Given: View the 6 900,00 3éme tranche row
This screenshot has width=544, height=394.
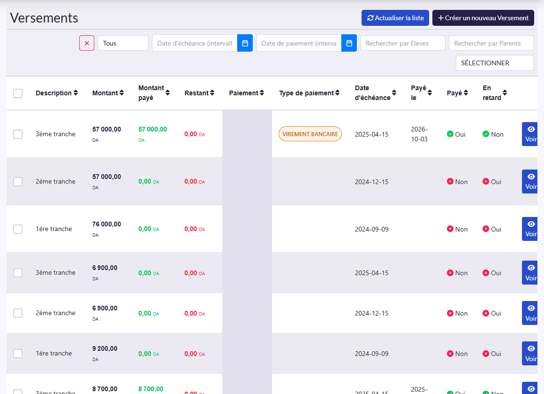Looking at the screenshot, I should (x=530, y=273).
